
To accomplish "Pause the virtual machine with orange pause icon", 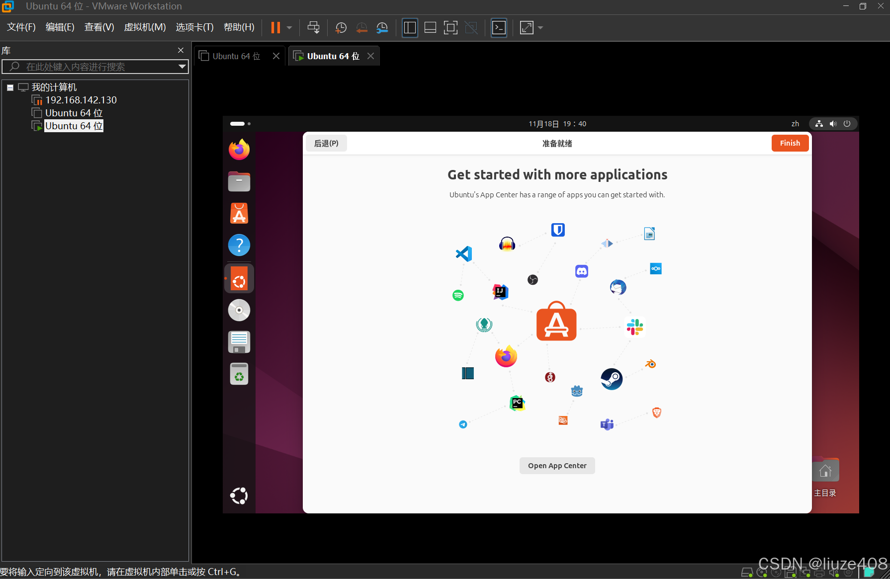I will point(275,27).
